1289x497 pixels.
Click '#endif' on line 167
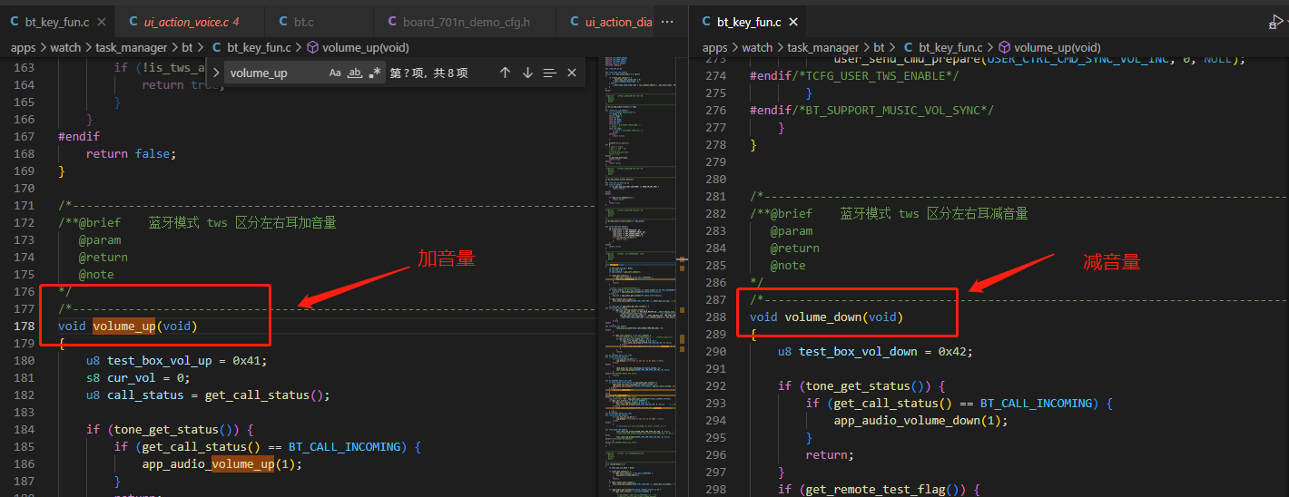[x=79, y=136]
